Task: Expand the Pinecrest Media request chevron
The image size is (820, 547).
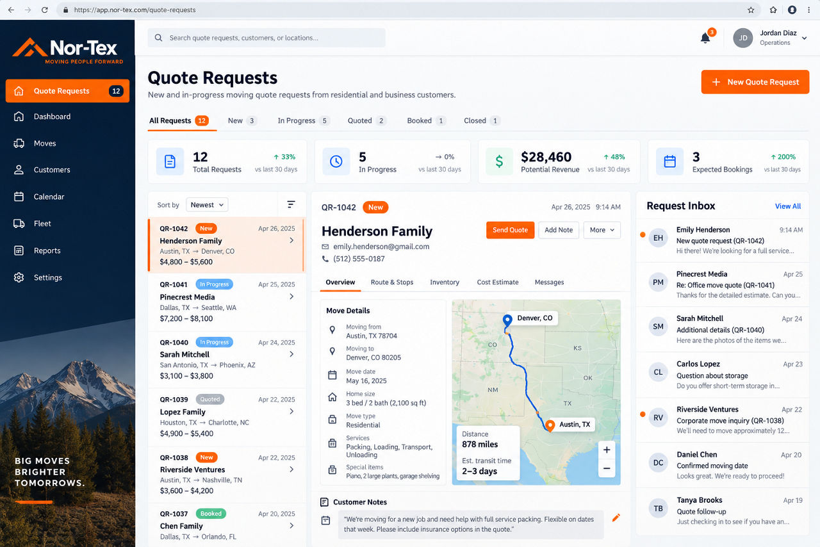Action: click(291, 297)
